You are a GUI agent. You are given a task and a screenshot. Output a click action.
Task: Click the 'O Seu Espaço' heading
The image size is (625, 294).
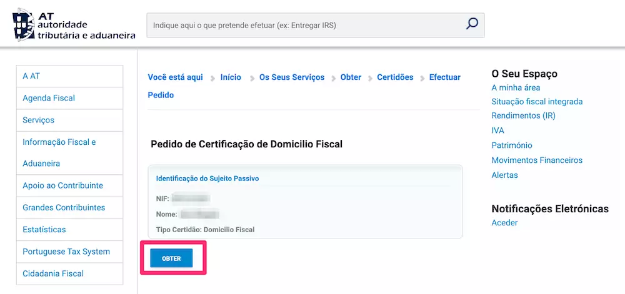click(x=524, y=74)
